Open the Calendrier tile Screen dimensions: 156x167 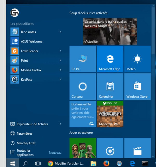tap(110, 86)
